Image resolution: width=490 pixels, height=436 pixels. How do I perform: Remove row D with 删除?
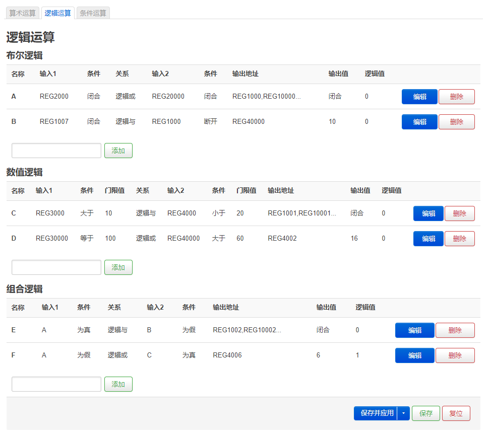(x=460, y=239)
